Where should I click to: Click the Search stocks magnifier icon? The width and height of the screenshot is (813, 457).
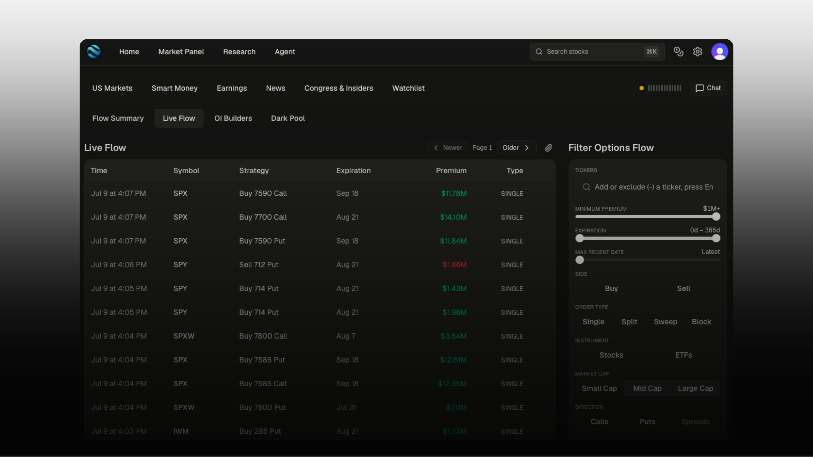click(539, 51)
